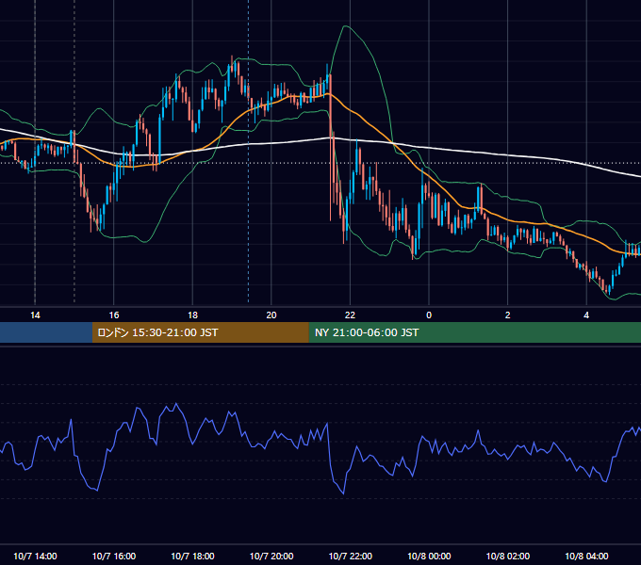Viewport: 641px width, 565px height.
Task: Select the NY 21:00-06:00 JST session bar
Action: [x=474, y=332]
